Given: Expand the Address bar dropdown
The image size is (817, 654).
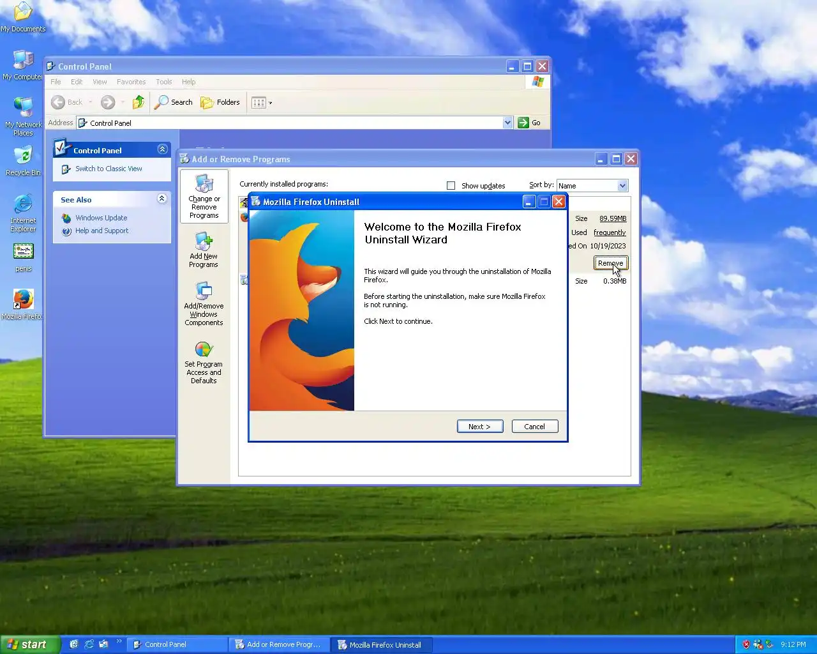Looking at the screenshot, I should click(x=507, y=123).
